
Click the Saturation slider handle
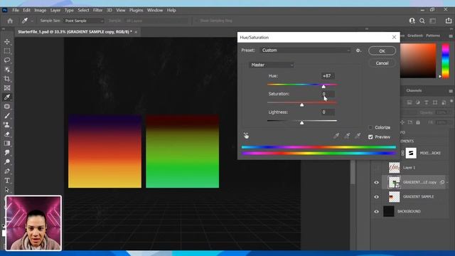coord(301,105)
